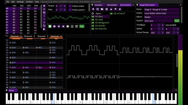Open the edit menu
Image resolution: width=188 pixels, height=105 pixels.
click(x=13, y=2)
